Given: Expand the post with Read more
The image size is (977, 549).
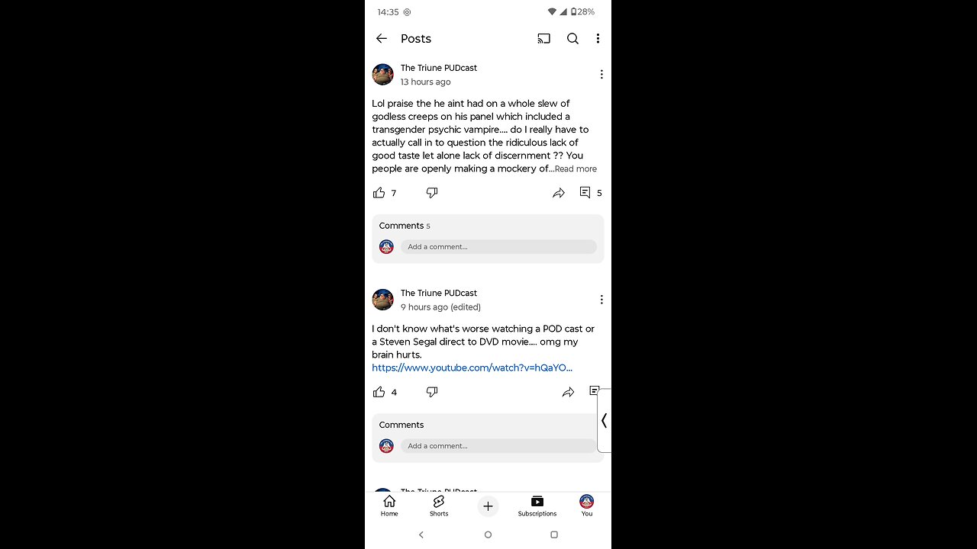Looking at the screenshot, I should [x=576, y=169].
